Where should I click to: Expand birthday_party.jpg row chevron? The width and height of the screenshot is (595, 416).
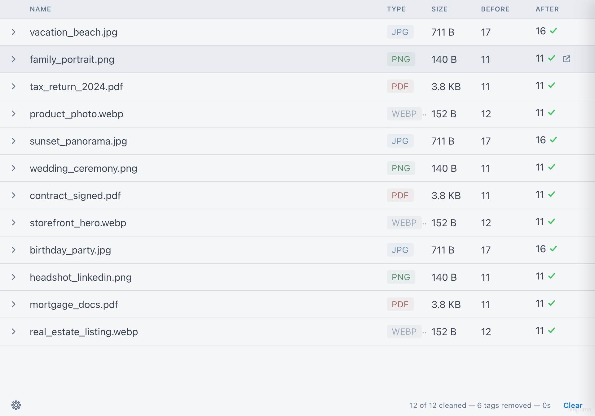14,250
